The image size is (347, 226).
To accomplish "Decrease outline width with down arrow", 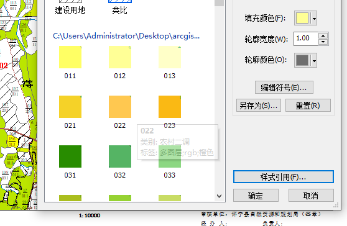I will pos(323,42).
